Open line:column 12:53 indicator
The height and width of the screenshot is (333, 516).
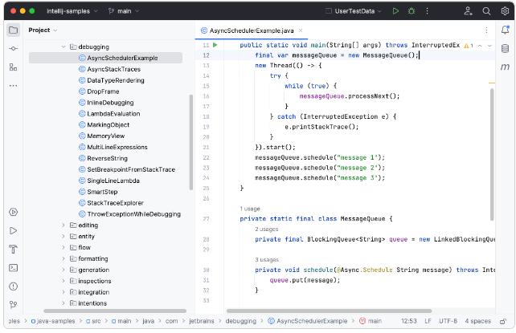pyautogui.click(x=409, y=322)
